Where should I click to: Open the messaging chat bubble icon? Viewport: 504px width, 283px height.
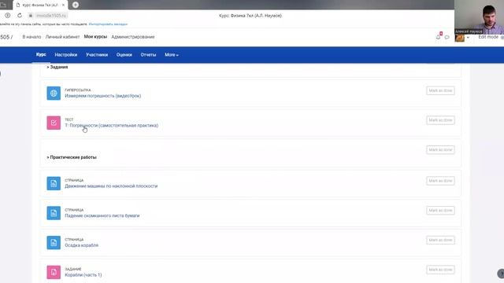[447, 38]
